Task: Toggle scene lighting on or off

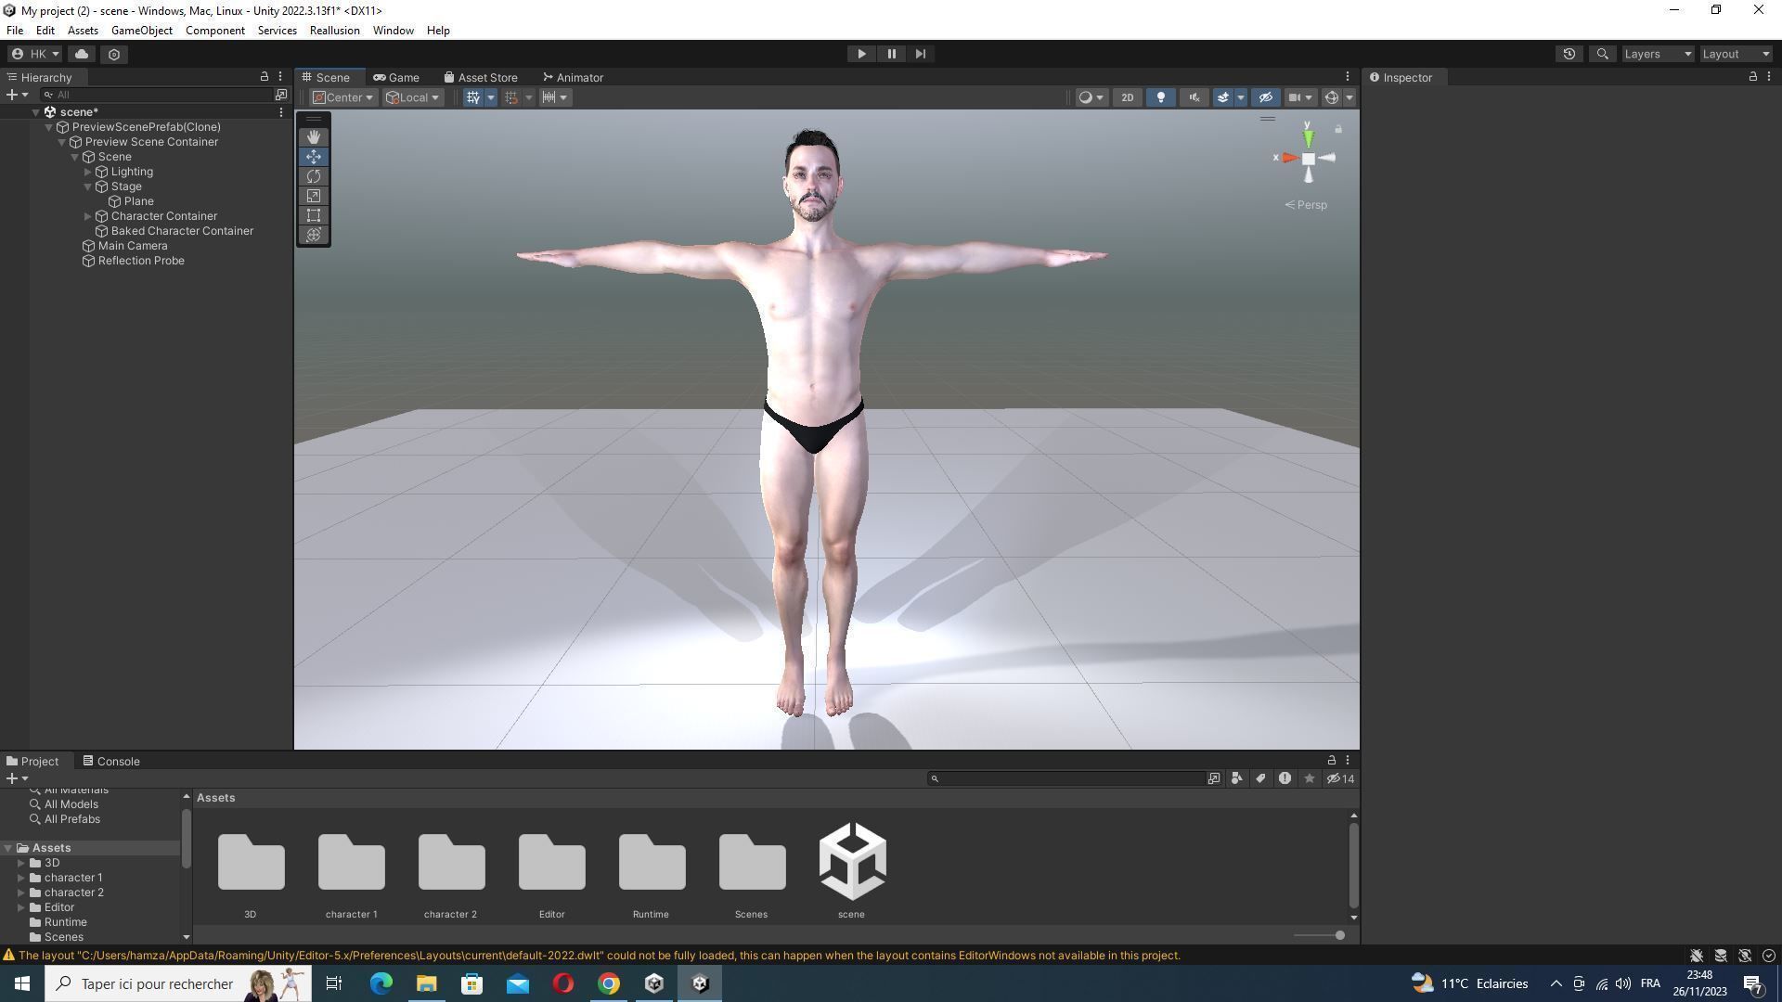Action: 1160,97
